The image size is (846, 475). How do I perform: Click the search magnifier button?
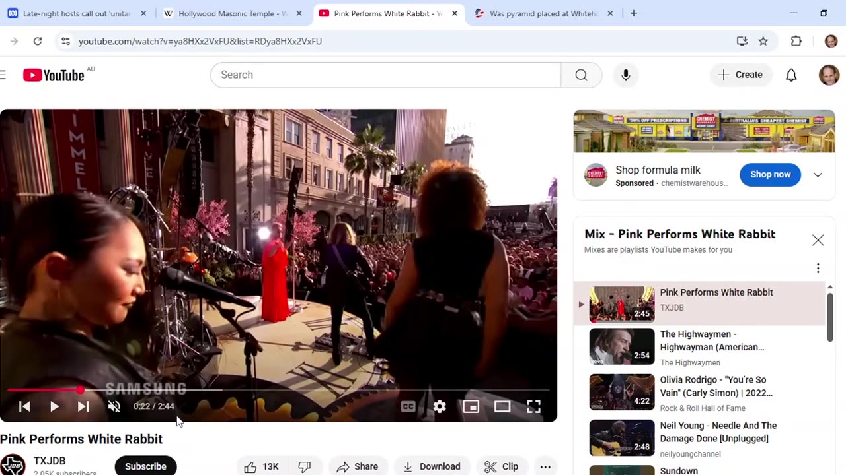pyautogui.click(x=581, y=75)
